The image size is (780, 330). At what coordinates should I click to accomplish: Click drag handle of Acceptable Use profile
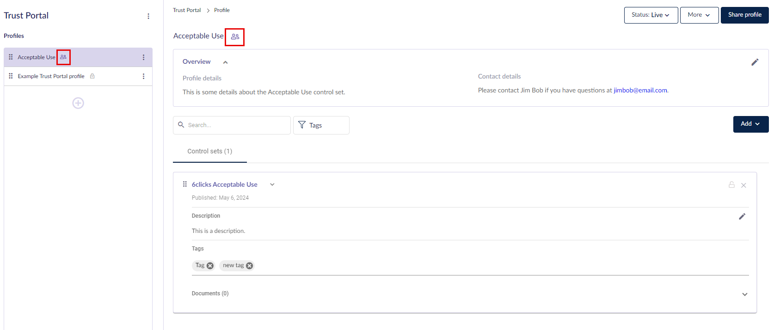(x=11, y=57)
